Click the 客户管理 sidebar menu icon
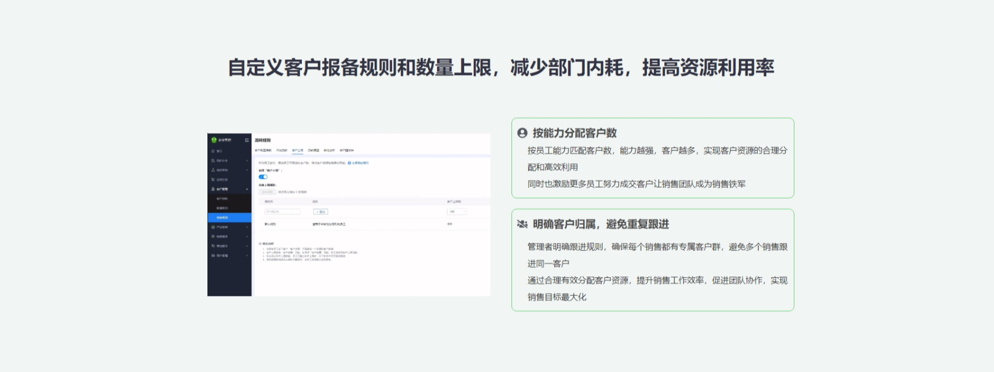The width and height of the screenshot is (994, 372). tap(213, 189)
